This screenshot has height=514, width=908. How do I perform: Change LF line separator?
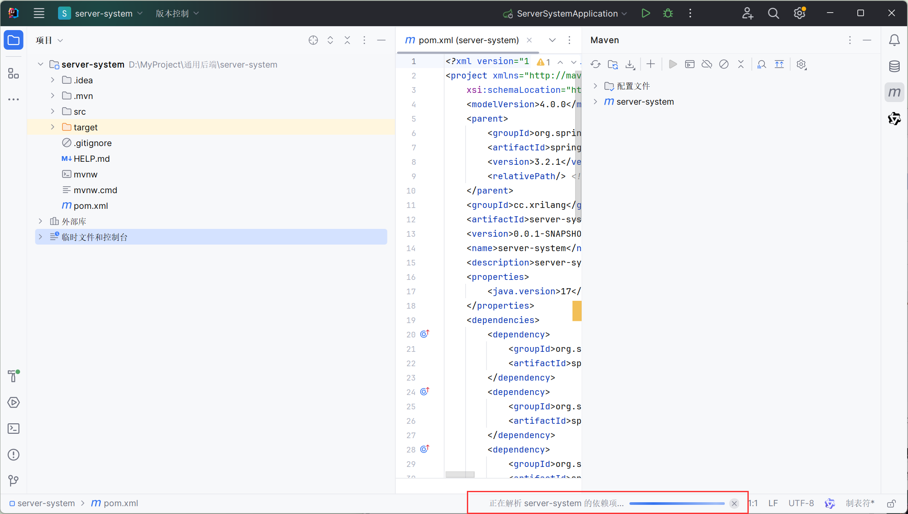pyautogui.click(x=773, y=503)
